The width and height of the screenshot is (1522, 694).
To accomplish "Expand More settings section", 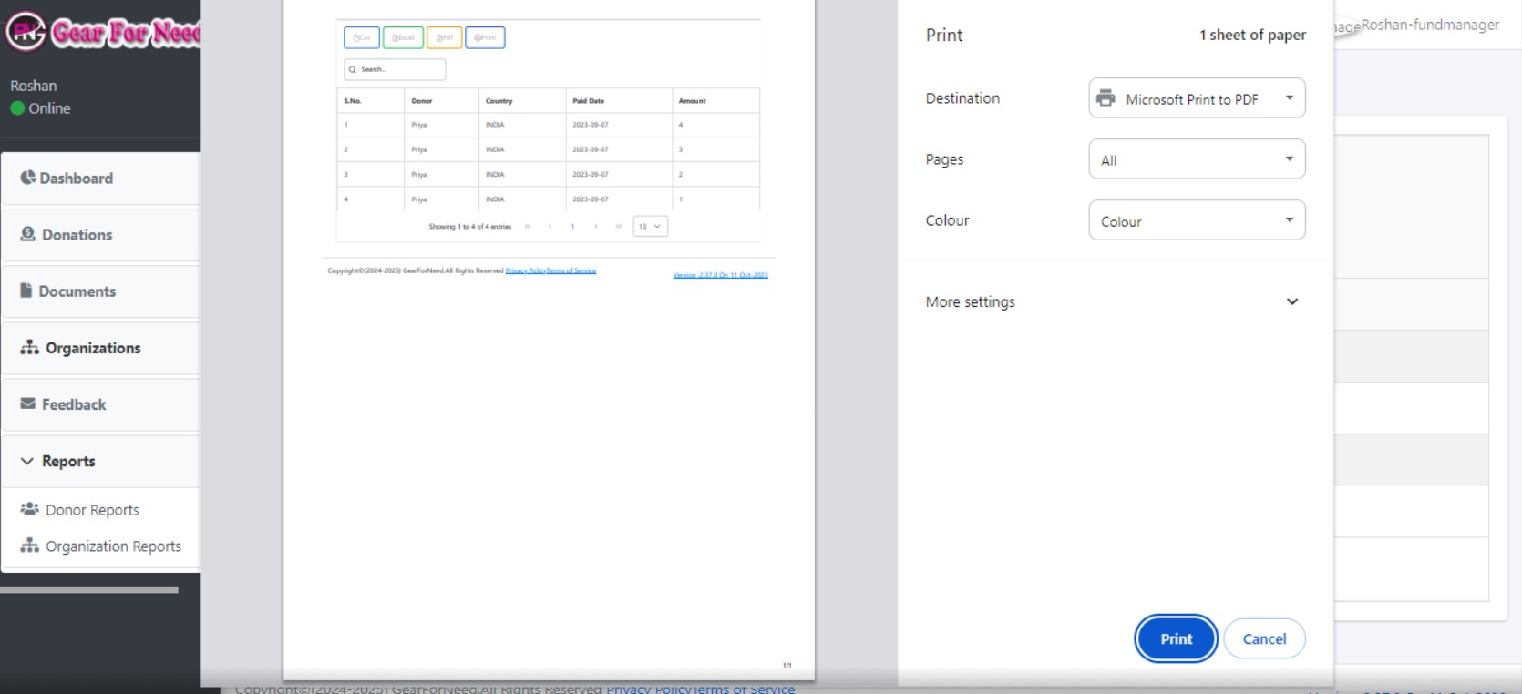I will pyautogui.click(x=1115, y=301).
